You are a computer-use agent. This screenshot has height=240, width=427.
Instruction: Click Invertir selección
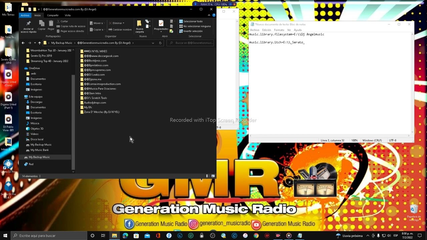(x=191, y=31)
